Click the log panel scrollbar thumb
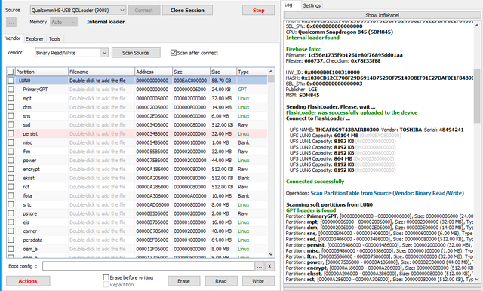This screenshot has width=483, height=291. coord(477,96)
